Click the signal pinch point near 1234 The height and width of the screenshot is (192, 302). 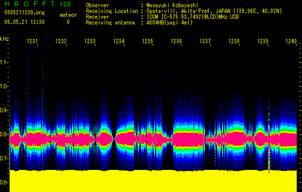pyautogui.click(x=114, y=139)
